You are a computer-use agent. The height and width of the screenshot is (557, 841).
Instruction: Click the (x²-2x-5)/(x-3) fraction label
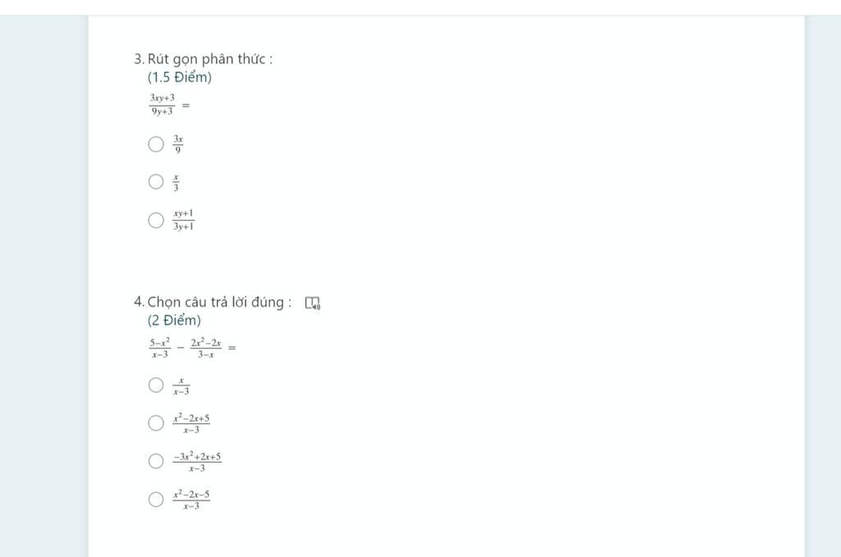(191, 500)
